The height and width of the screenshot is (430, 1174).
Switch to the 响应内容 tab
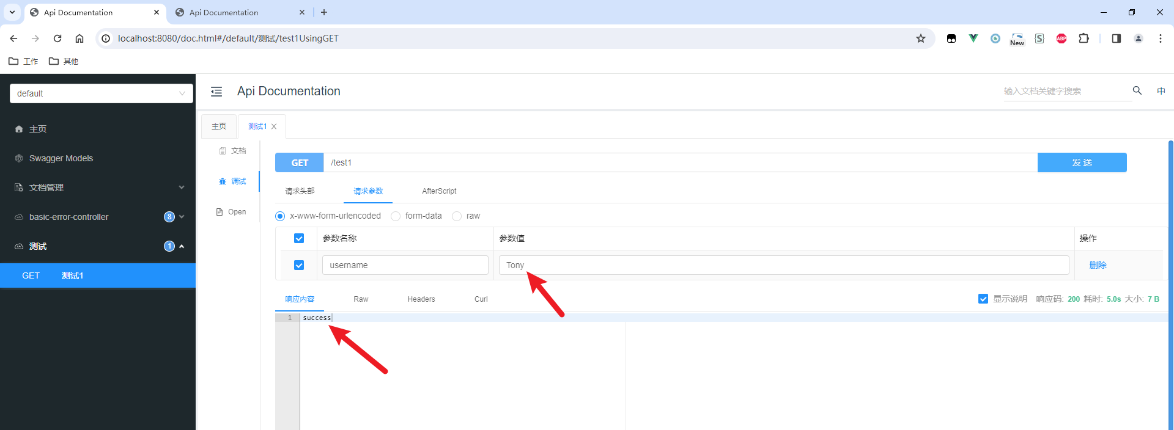300,299
